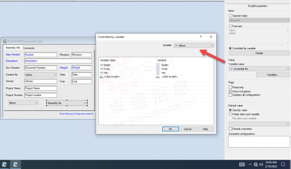Switch to Assembly Info tab on card
Viewport: 291px width, 169px height.
click(x=13, y=48)
